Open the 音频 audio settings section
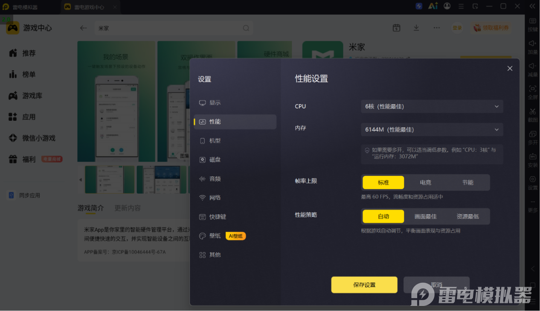540x311 pixels. [x=235, y=179]
